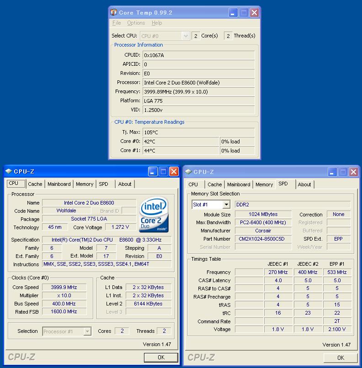
Task: Click the Multiplier value x 10.0
Action: point(64,295)
